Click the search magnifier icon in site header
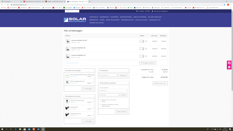The height and width of the screenshot is (131, 233). tap(68, 11)
